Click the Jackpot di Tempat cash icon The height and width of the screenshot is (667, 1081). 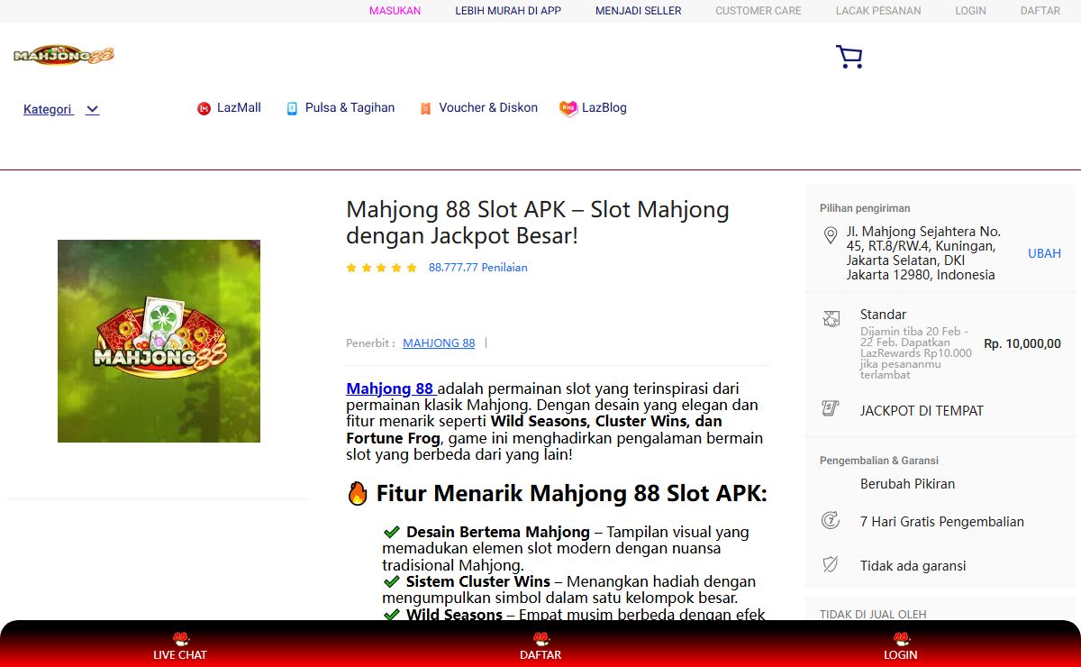point(831,408)
